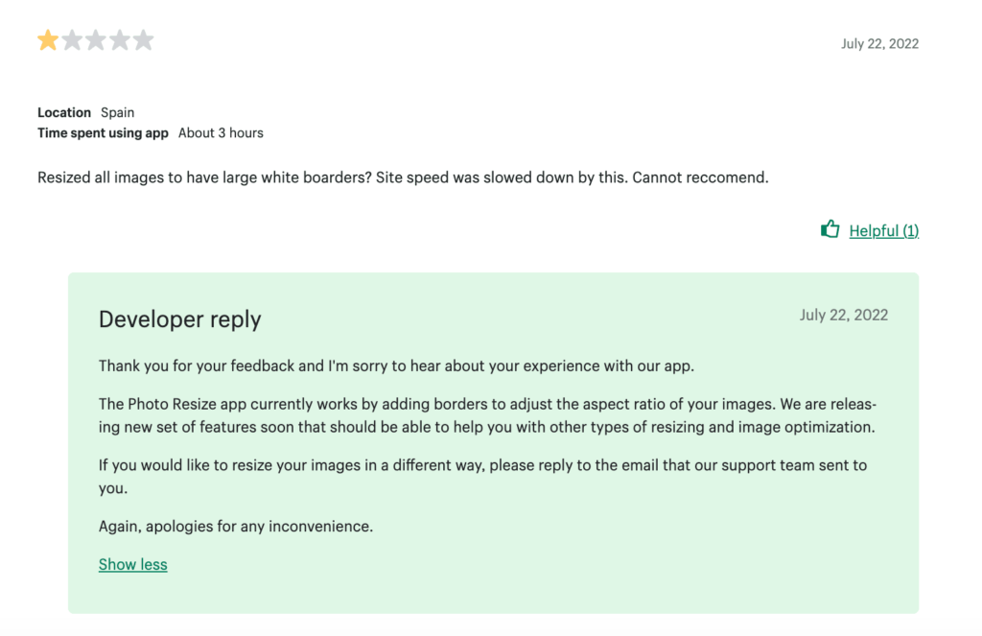Click the fifth gray rating star
This screenshot has height=636, width=982.
(143, 40)
